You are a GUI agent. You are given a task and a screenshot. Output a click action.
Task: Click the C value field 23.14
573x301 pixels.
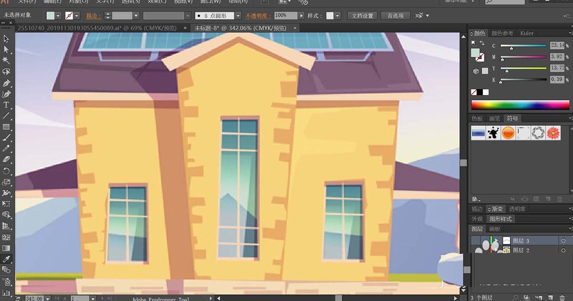[557, 45]
